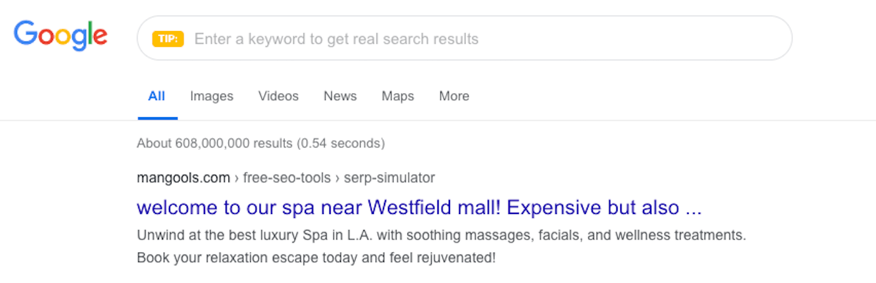Click the 'Unwind at the best luxury Spa' snippet line
The height and width of the screenshot is (283, 876).
(x=441, y=236)
